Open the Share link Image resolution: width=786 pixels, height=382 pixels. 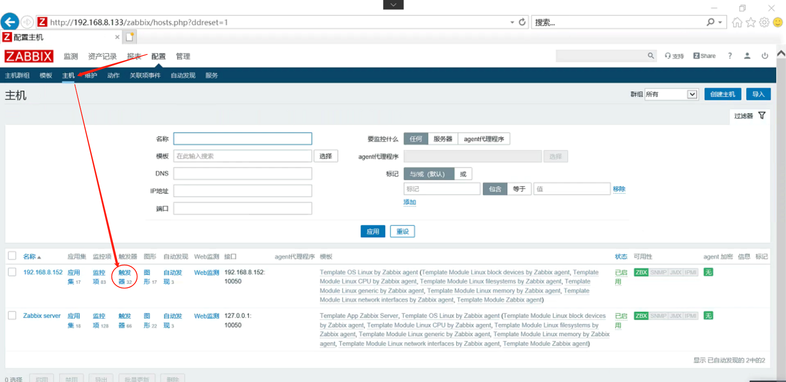(705, 56)
